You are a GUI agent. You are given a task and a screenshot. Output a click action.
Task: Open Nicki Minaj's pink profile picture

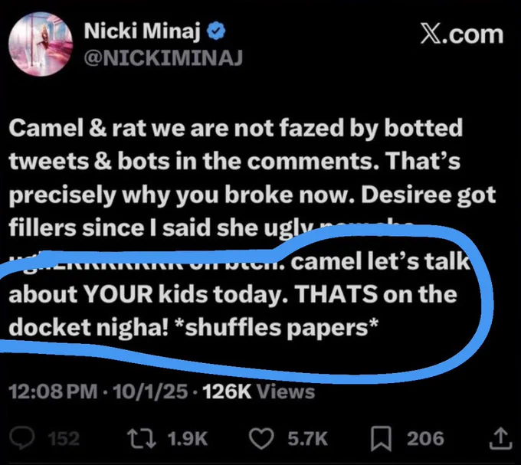tap(41, 44)
